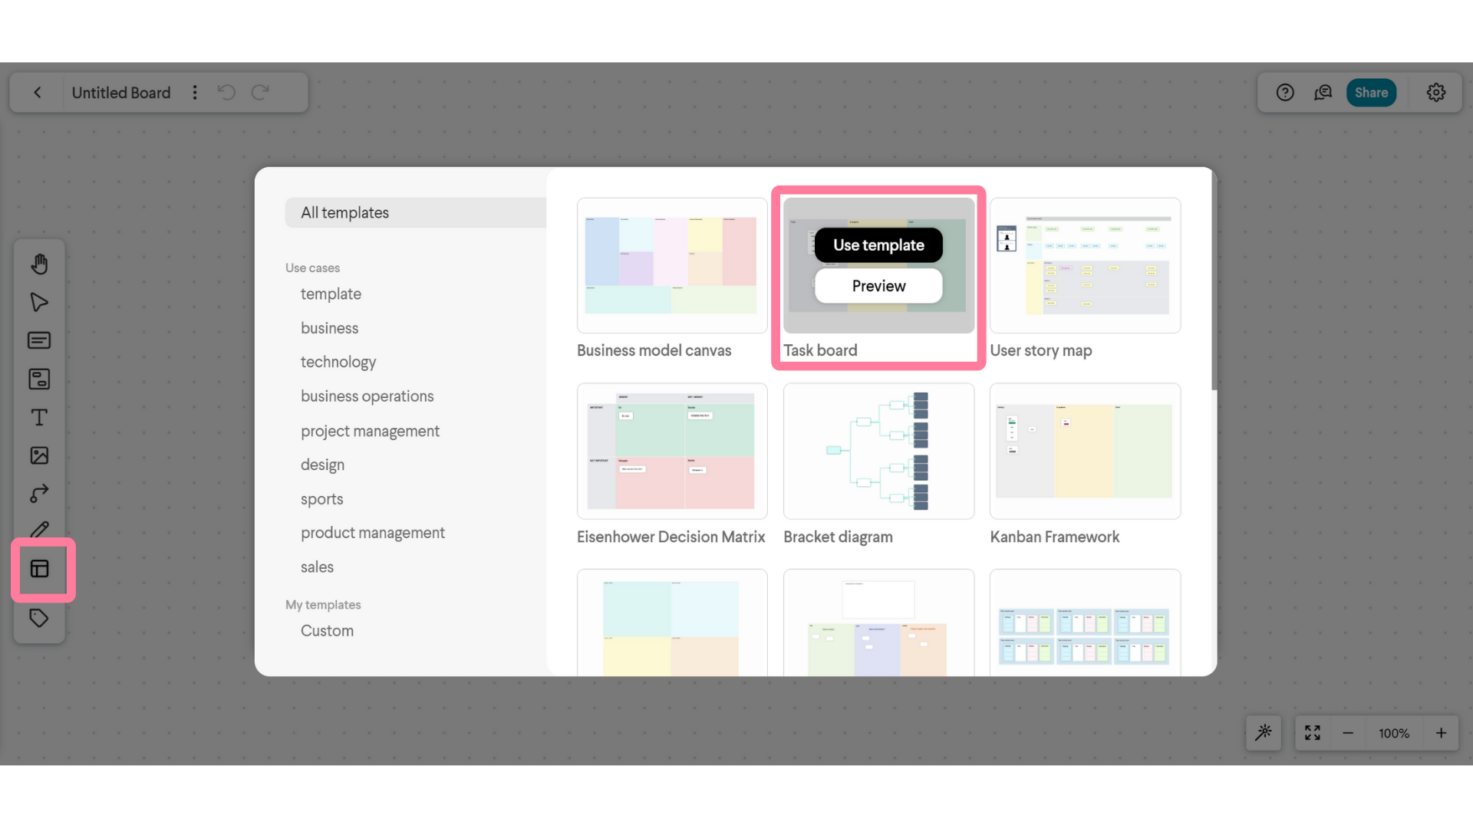Image resolution: width=1473 pixels, height=828 pixels.
Task: Select the Image insert tool
Action: pos(39,455)
